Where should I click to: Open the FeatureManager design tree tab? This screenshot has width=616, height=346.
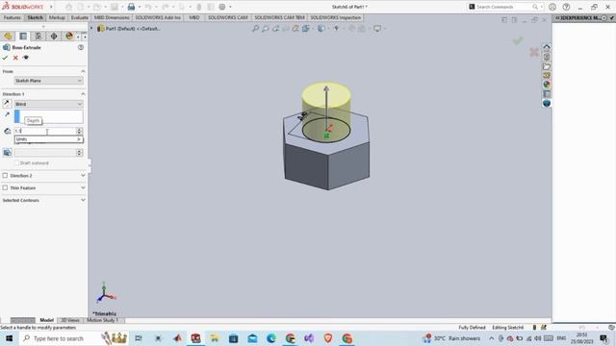[8, 37]
